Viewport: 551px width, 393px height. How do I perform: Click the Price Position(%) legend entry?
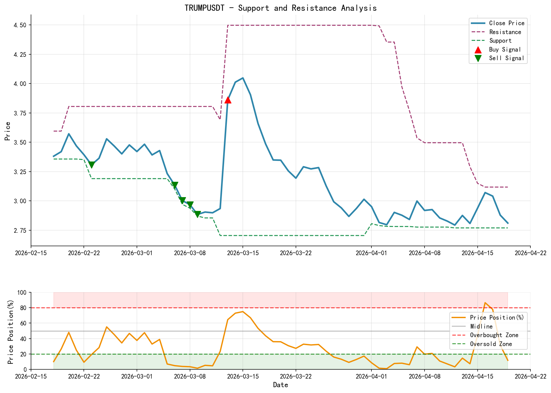488,317
